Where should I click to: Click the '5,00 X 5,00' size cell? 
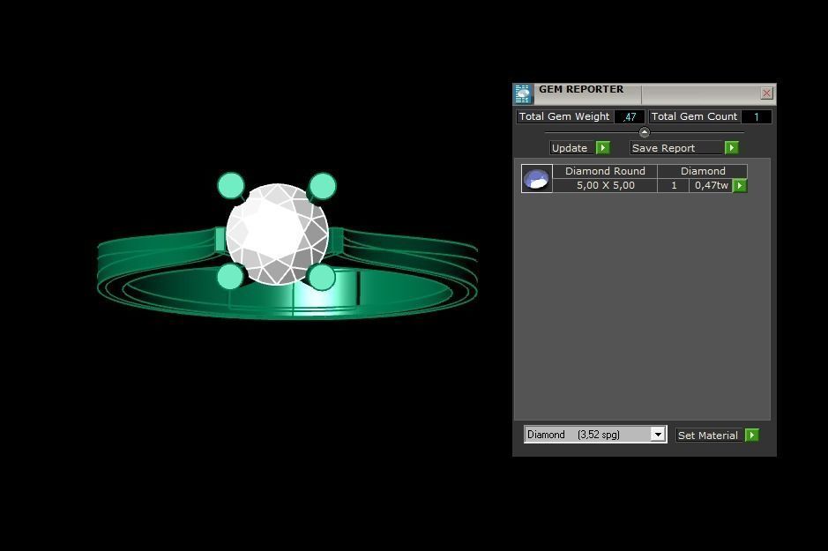[x=605, y=185]
